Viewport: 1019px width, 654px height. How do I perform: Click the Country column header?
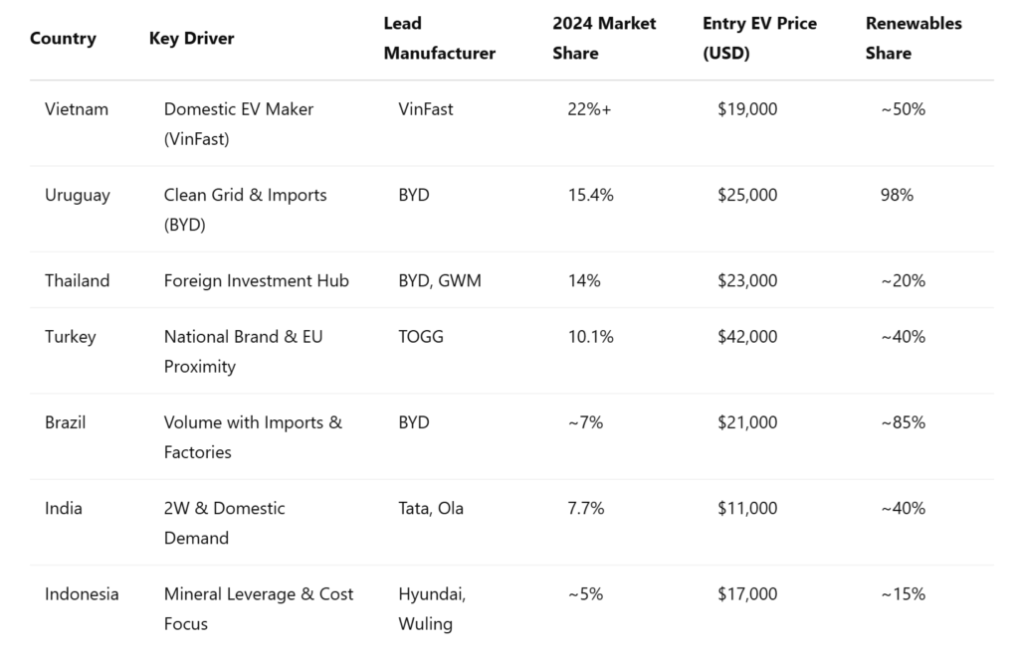pos(63,39)
